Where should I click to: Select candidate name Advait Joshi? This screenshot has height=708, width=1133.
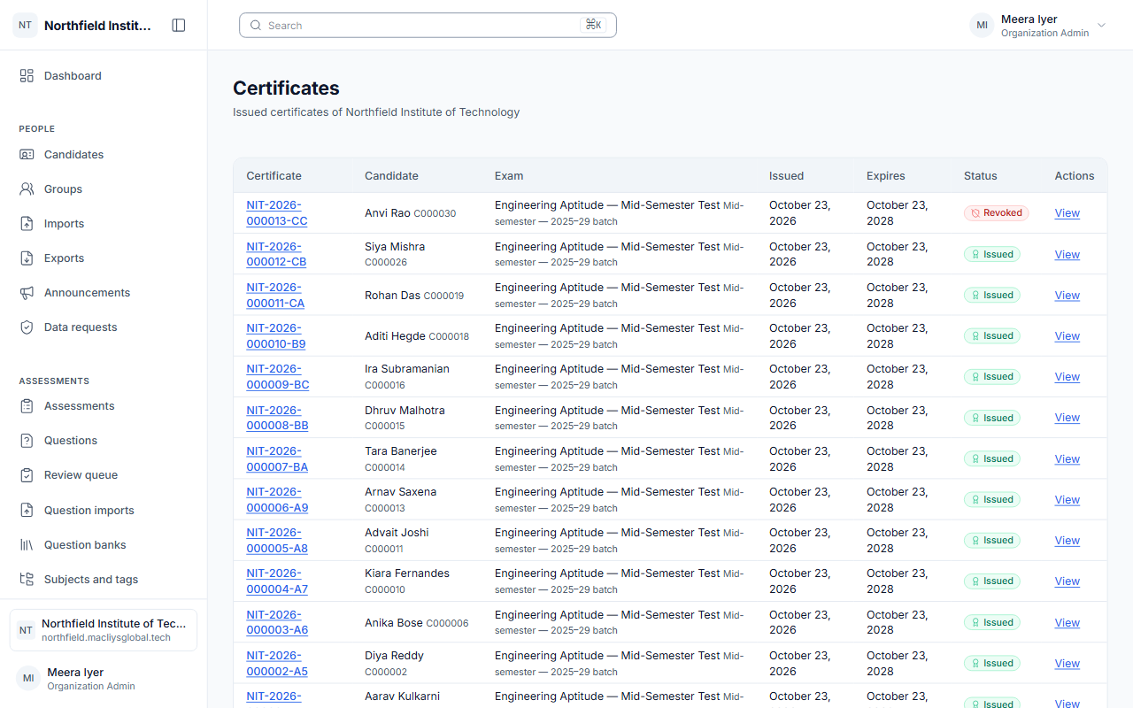(397, 533)
